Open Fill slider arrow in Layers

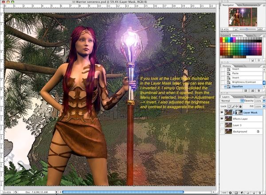(264, 106)
